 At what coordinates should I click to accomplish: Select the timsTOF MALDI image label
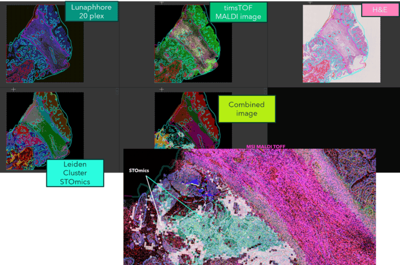238,12
